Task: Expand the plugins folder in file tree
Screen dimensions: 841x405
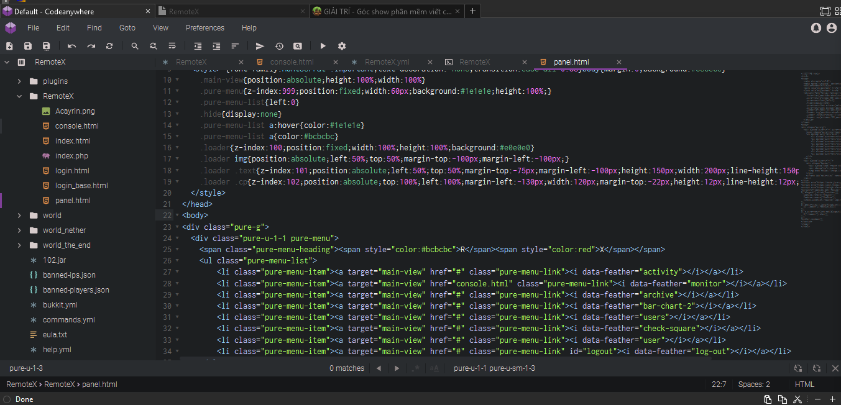Action: (19, 81)
